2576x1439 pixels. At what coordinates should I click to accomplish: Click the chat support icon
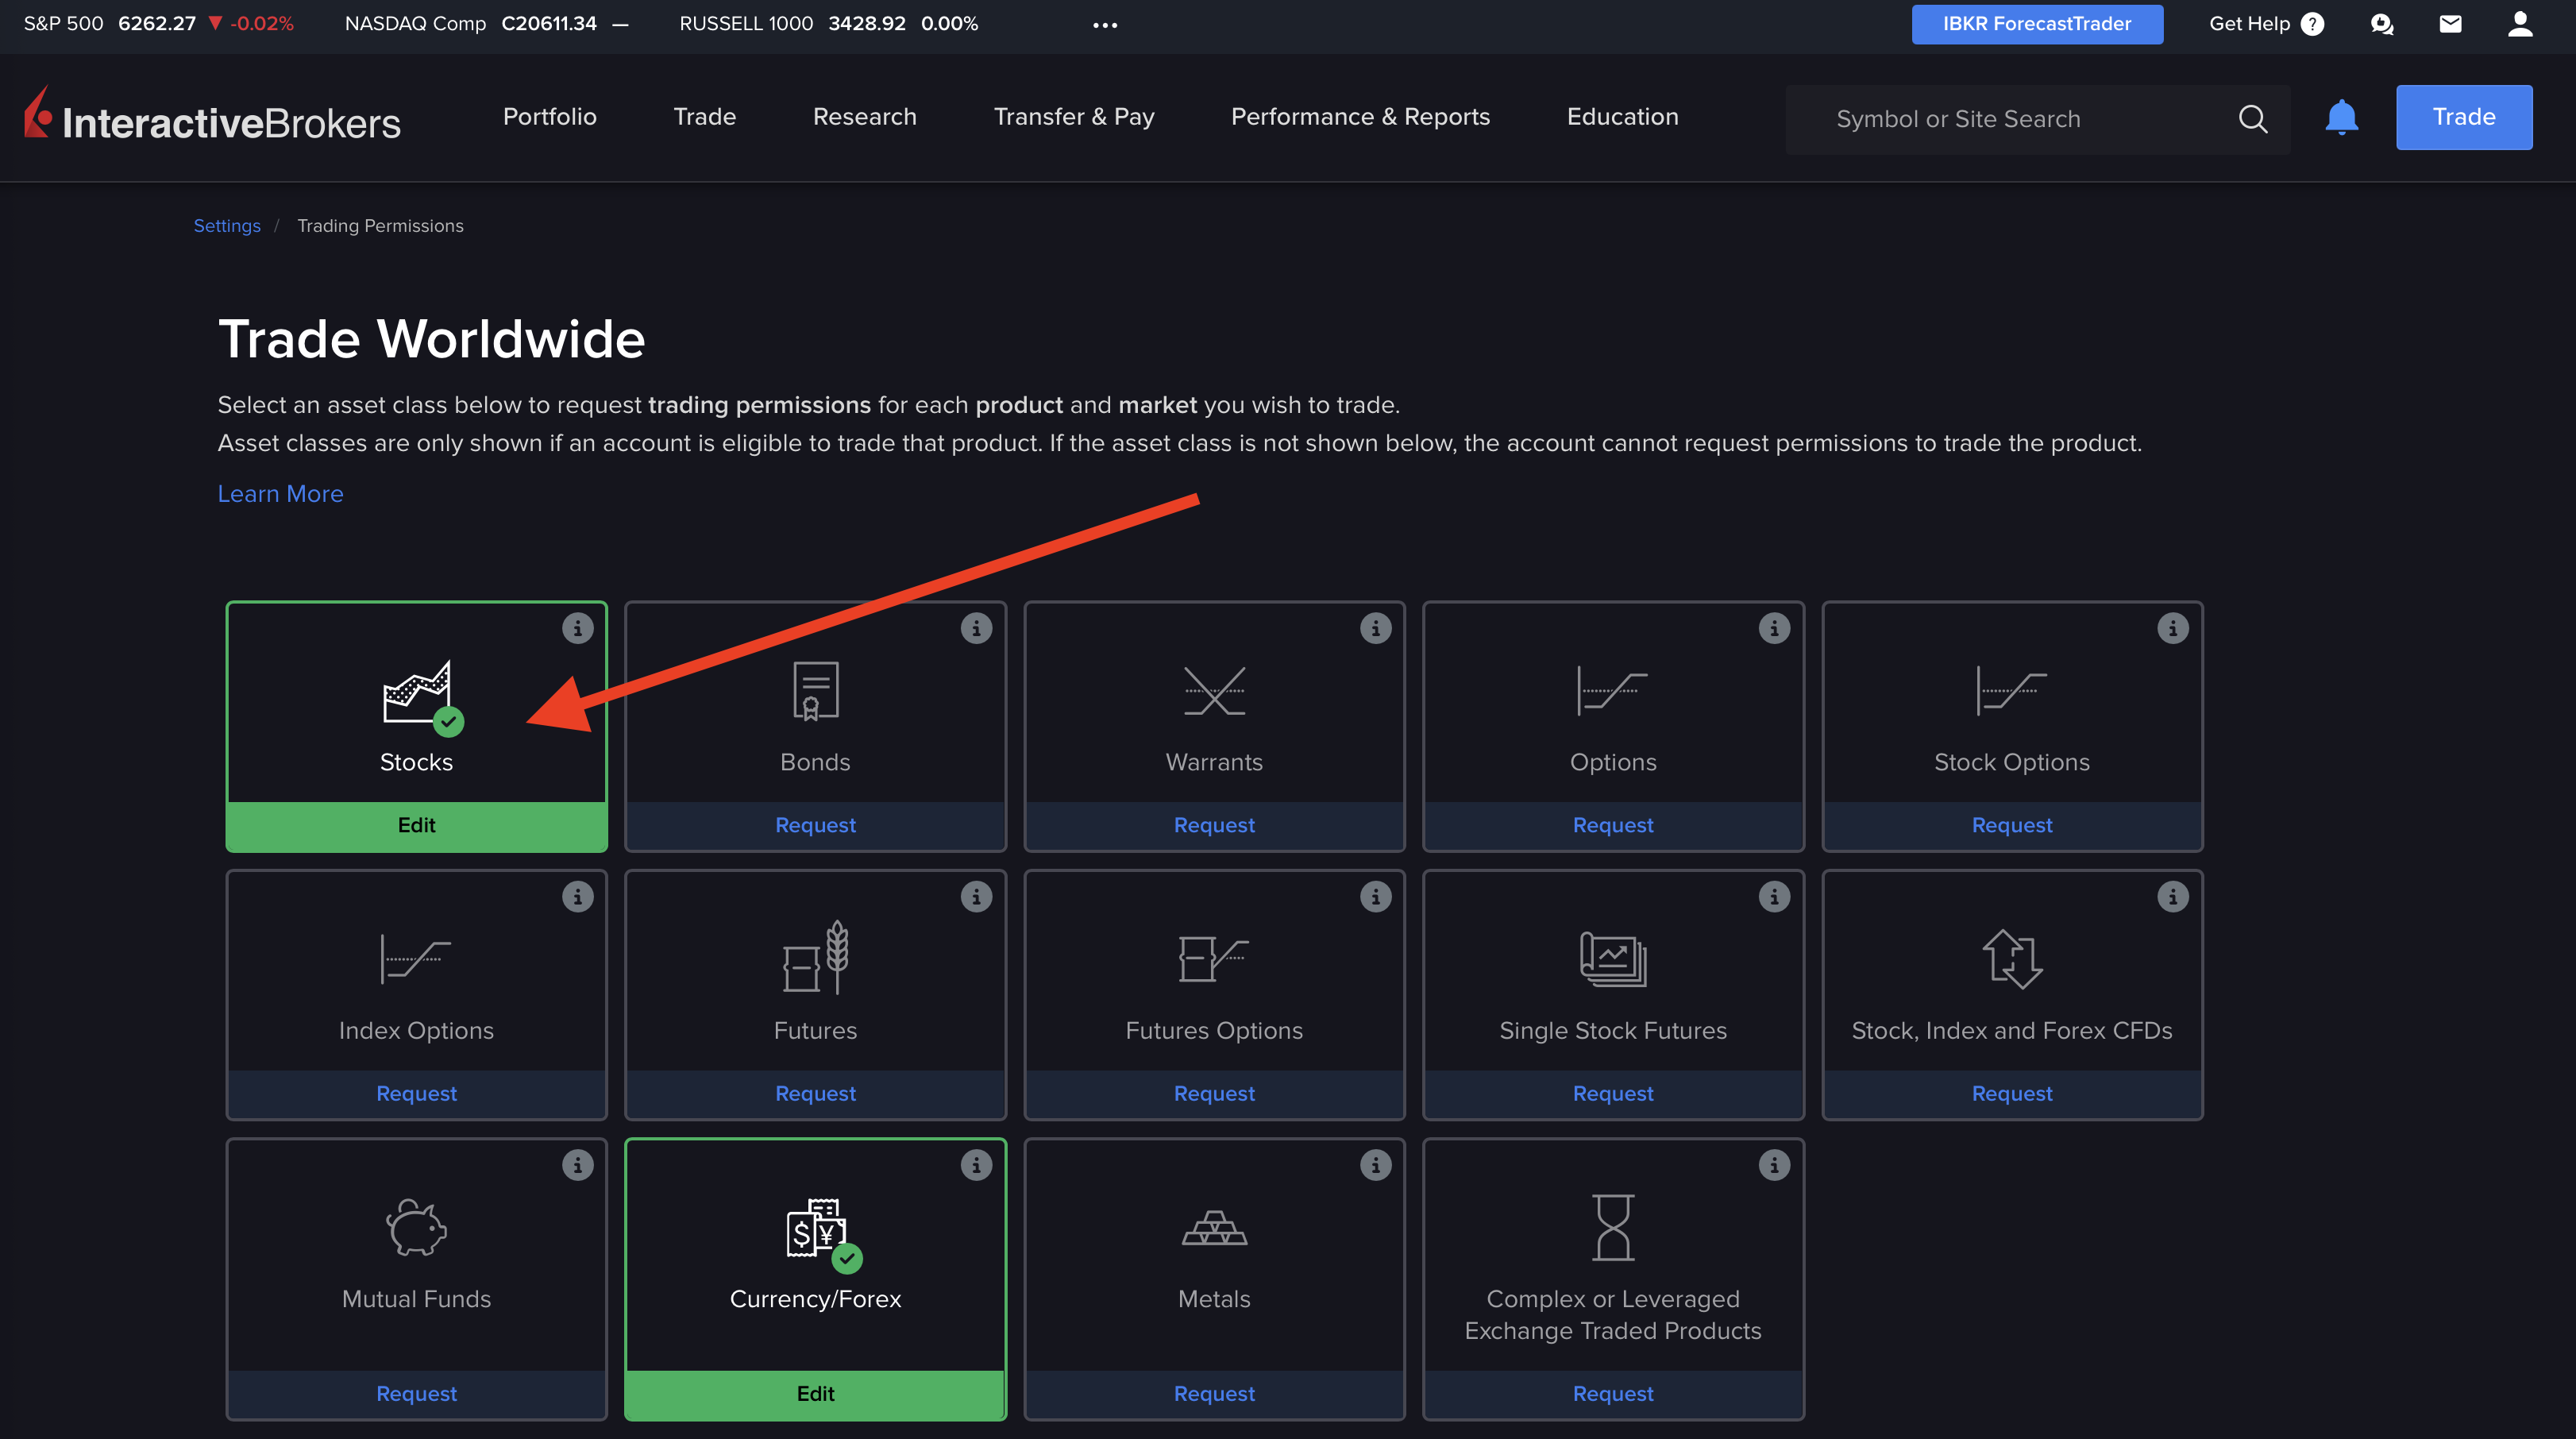point(2382,24)
